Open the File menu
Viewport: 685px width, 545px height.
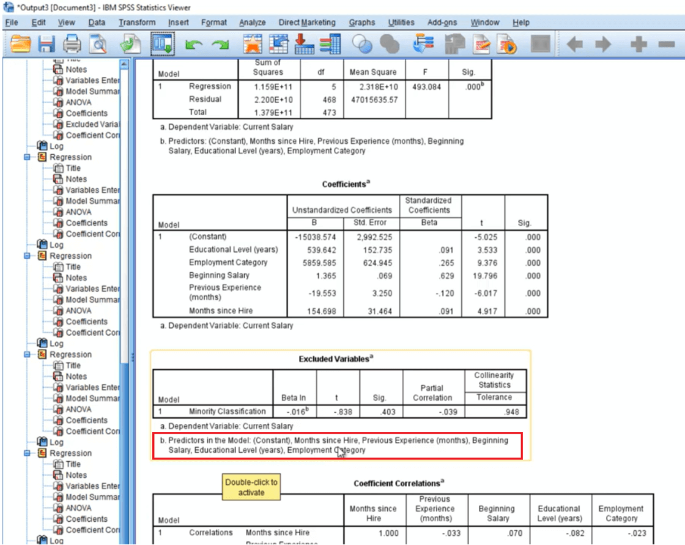pyautogui.click(x=12, y=22)
